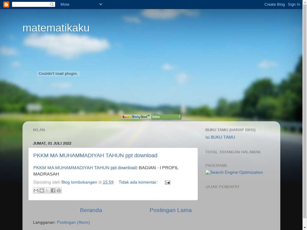307x230 pixels.
Task: Subscribe via Postingan (Atom) link
Action: point(73,223)
